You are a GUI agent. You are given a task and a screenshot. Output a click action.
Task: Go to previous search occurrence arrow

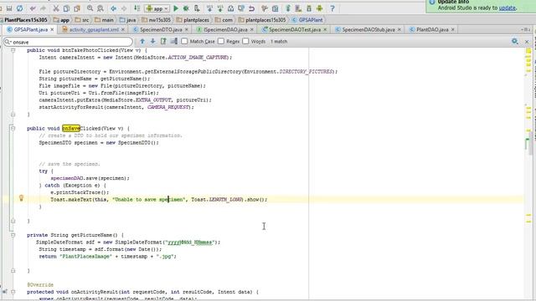point(142,41)
